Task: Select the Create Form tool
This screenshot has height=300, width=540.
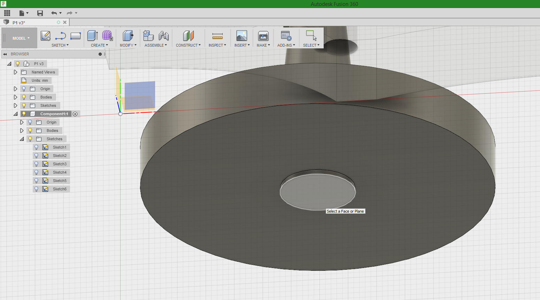Action: [107, 36]
